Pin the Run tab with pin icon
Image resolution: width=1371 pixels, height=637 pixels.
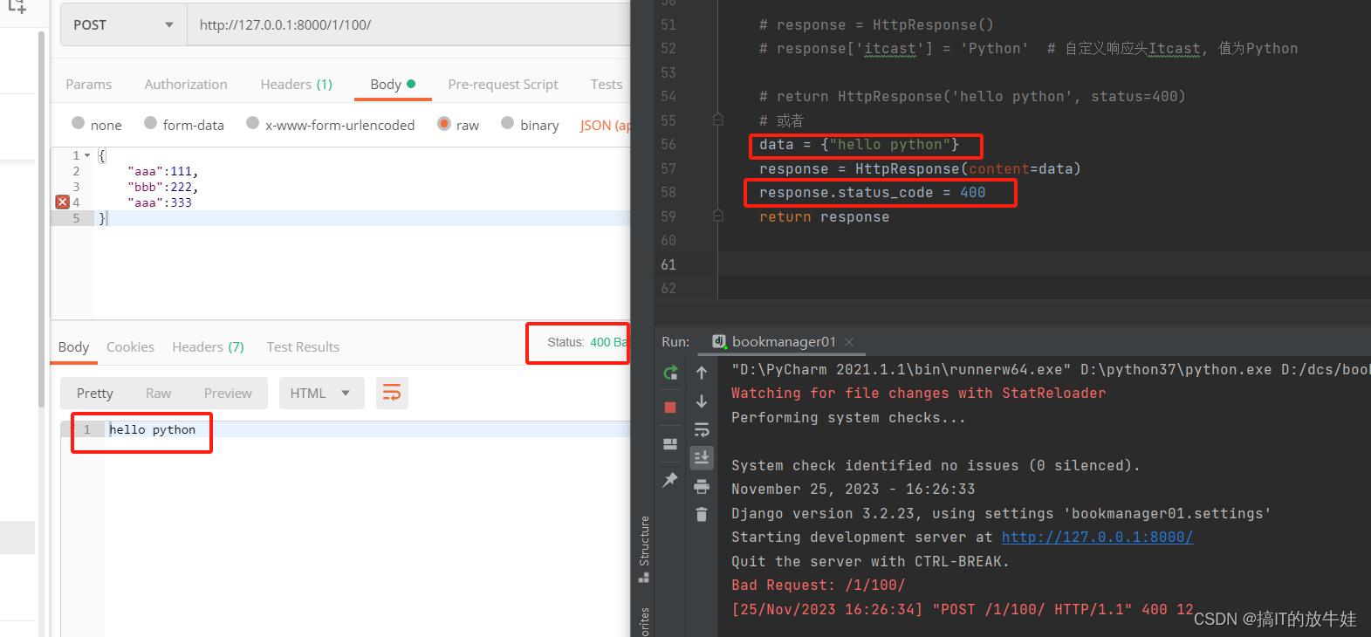click(670, 480)
